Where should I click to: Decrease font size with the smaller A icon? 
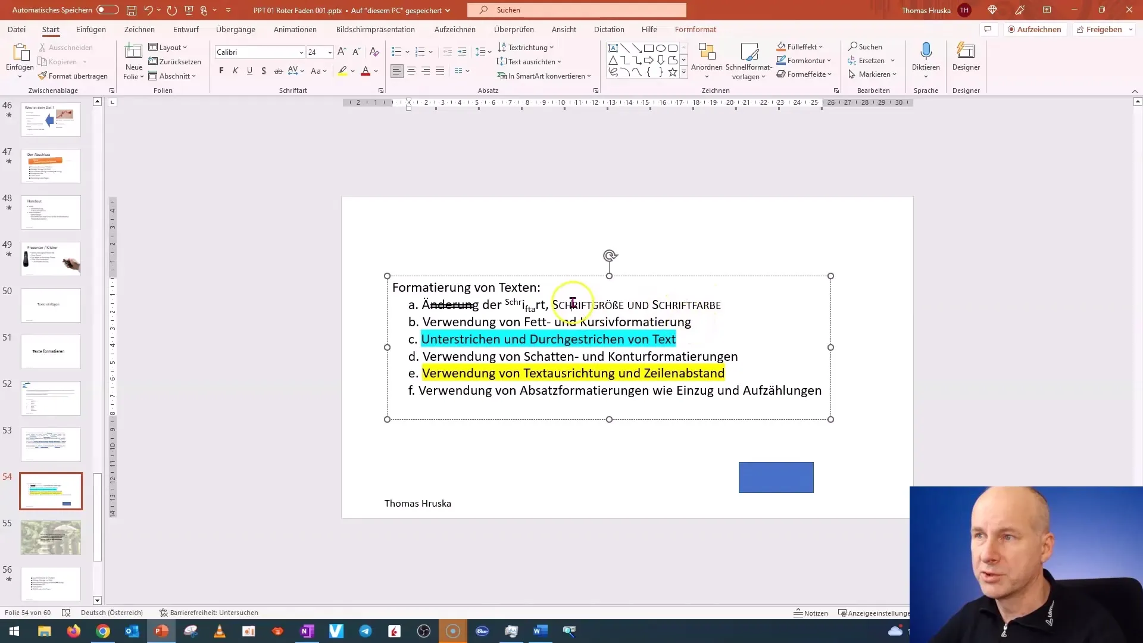coord(356,52)
